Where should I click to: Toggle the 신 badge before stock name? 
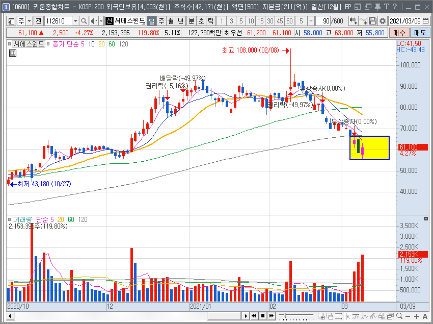[x=110, y=21]
